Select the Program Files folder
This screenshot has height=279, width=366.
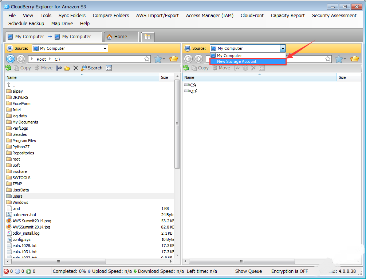coord(21,141)
